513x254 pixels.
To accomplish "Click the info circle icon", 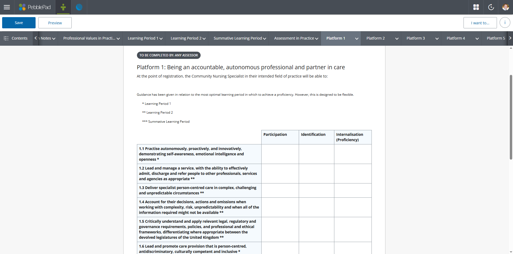I will pyautogui.click(x=505, y=23).
